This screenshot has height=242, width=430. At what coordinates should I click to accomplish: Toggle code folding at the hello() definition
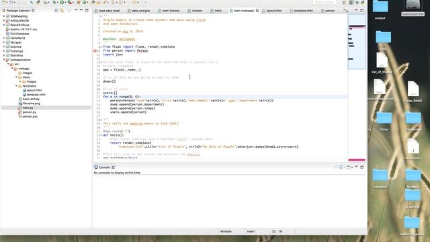(101, 135)
